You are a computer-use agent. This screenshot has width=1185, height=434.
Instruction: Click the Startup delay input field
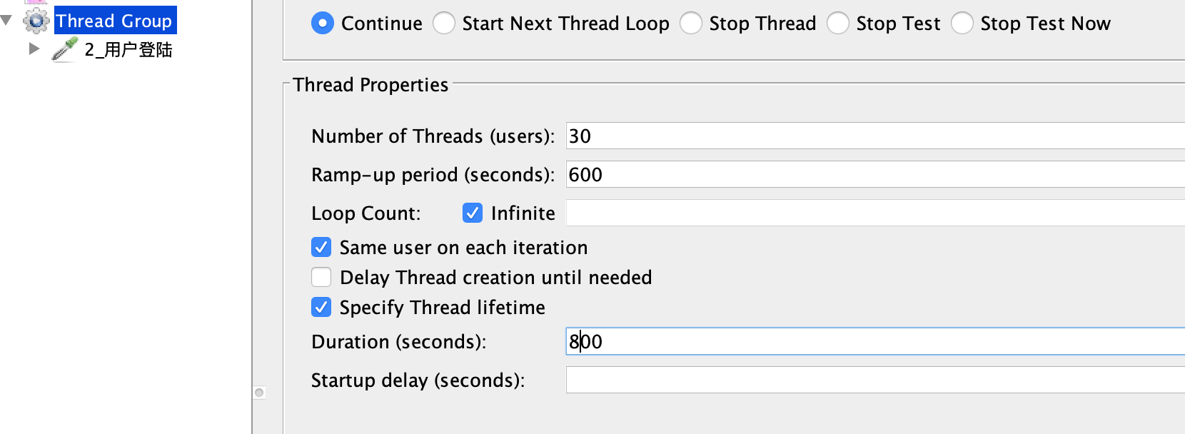point(874,380)
